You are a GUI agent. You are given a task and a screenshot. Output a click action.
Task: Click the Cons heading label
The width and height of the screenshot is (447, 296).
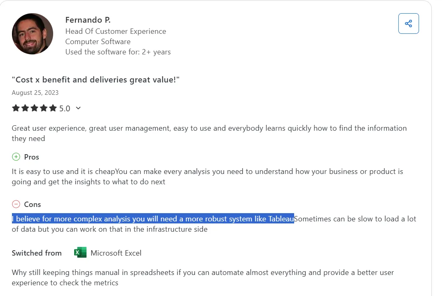pos(33,204)
